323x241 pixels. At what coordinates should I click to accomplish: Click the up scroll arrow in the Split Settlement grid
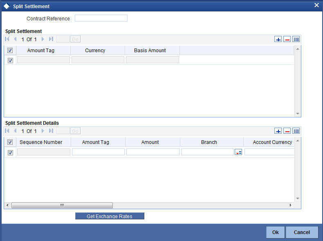[298, 49]
